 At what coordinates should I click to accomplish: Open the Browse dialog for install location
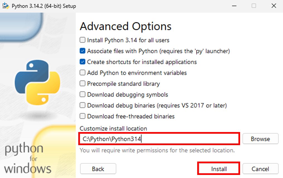[260, 139]
